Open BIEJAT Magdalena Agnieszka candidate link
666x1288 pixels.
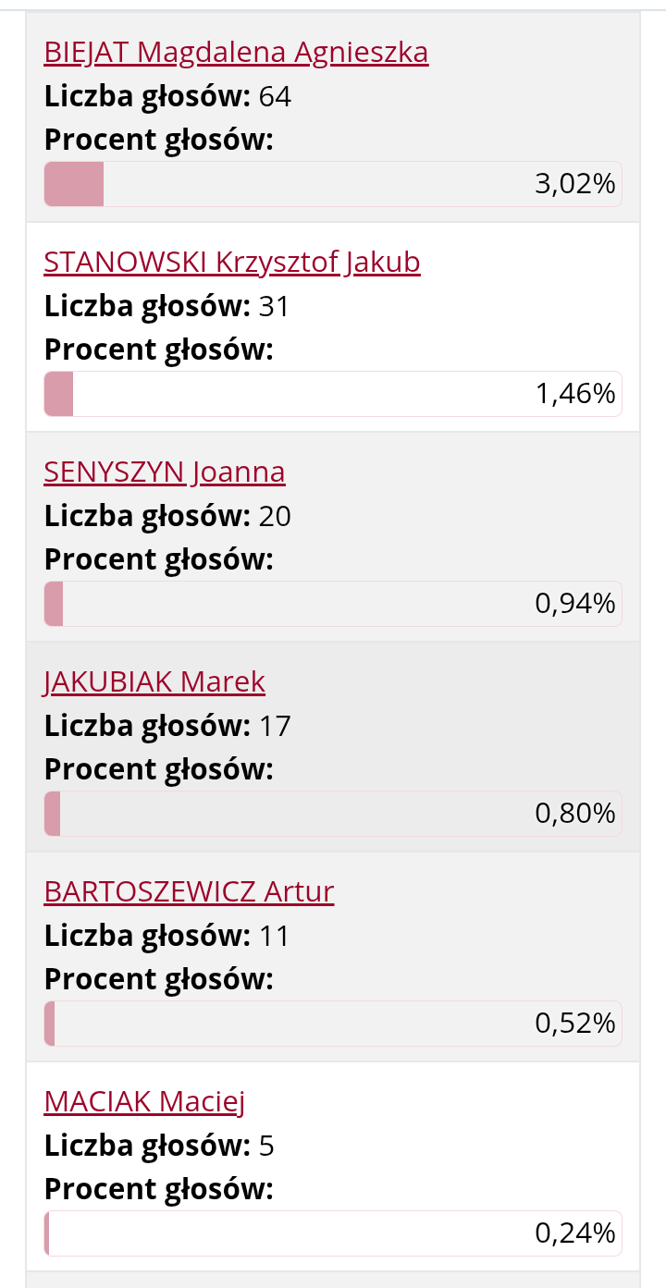(236, 53)
